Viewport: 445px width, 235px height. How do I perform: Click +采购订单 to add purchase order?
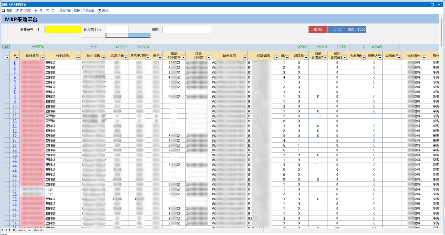[64, 11]
